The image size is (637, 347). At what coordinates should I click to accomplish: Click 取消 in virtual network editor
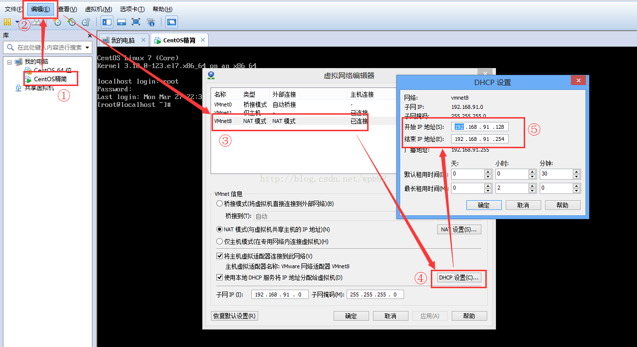point(390,316)
